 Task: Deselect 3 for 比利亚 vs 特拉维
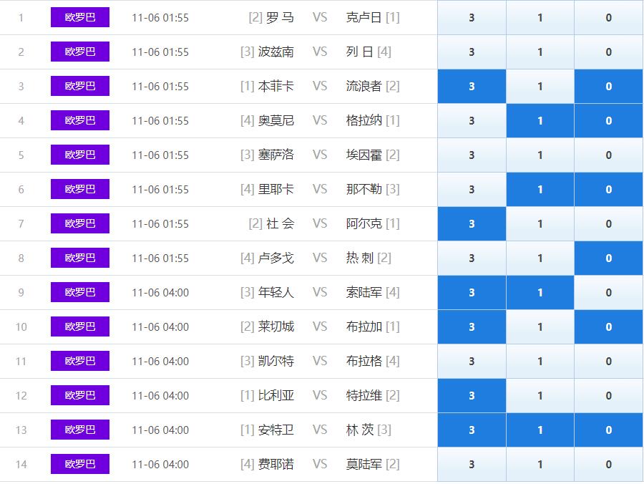472,396
